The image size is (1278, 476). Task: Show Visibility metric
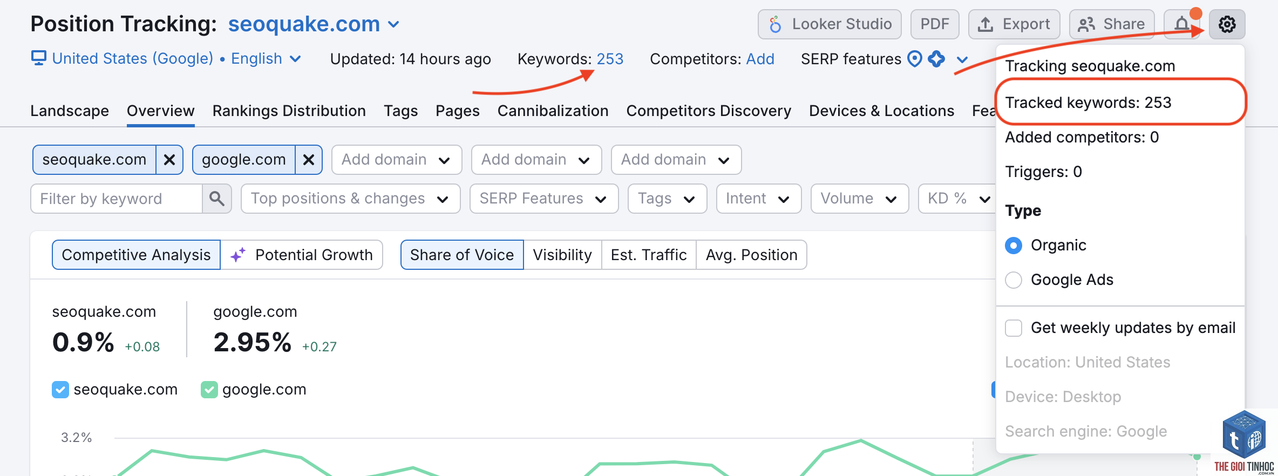pyautogui.click(x=562, y=255)
